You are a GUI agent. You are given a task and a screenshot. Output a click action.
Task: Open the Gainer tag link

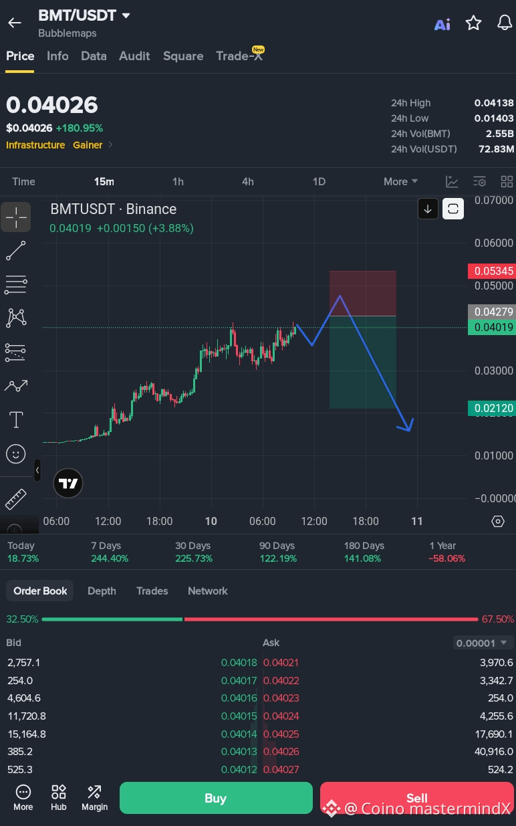(x=88, y=145)
